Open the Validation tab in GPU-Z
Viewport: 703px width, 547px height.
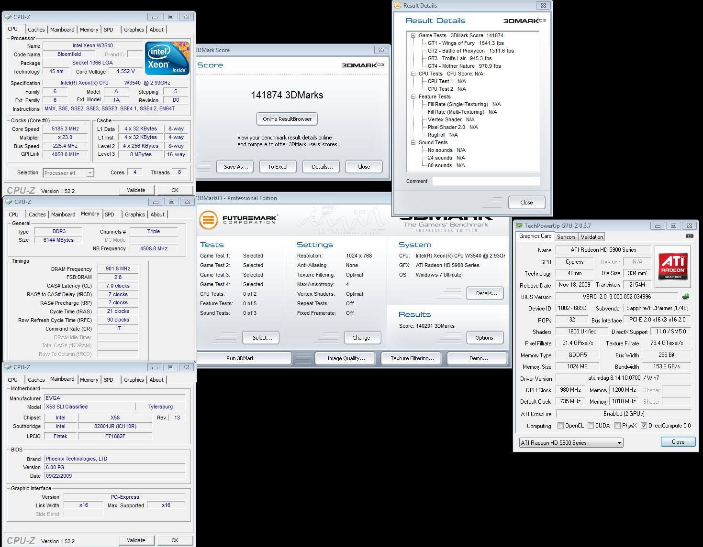click(x=592, y=237)
